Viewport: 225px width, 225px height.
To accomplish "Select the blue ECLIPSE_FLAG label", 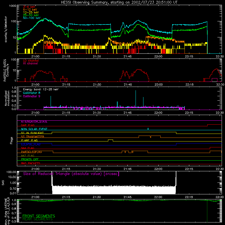I will (x=31, y=144).
